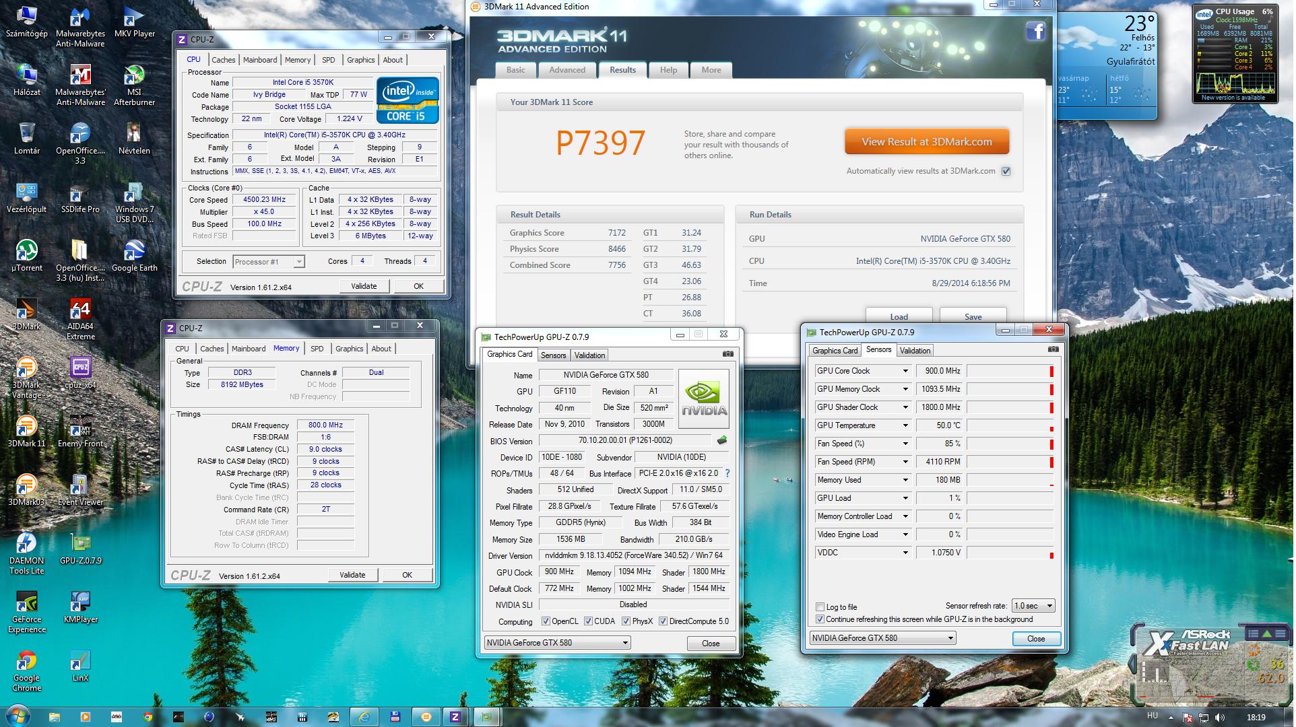Viewport: 1296px width, 727px height.
Task: Open LinX desktop icon
Action: [x=80, y=666]
